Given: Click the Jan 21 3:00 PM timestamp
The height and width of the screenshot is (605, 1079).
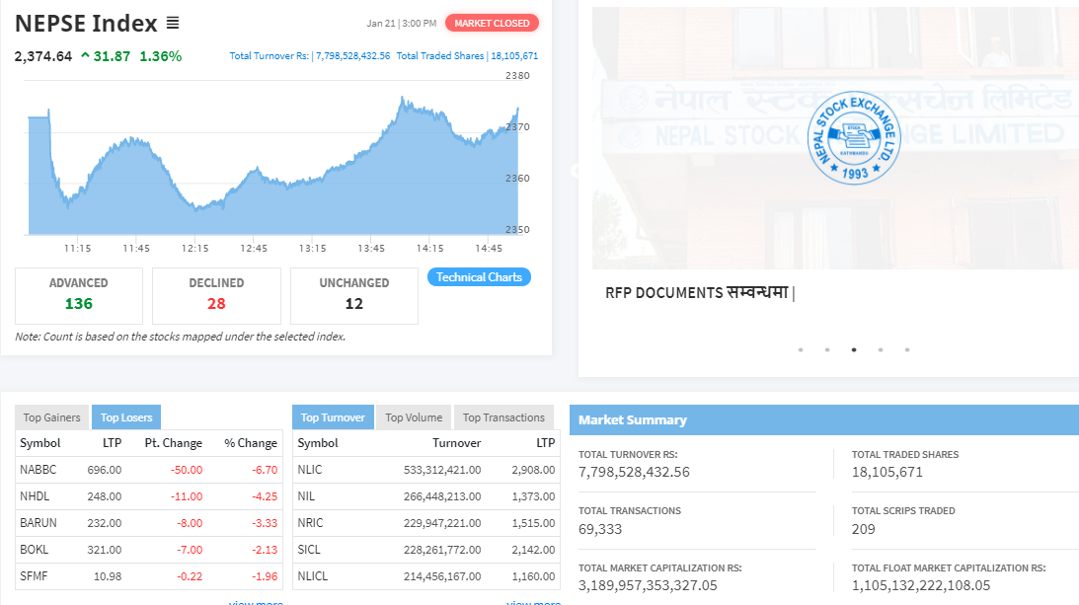Looking at the screenshot, I should [402, 24].
